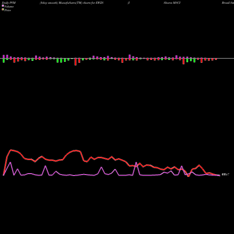The image size is (234, 234).
Task: Click the "Daily PVM" title text
Action: [x=9, y=3]
